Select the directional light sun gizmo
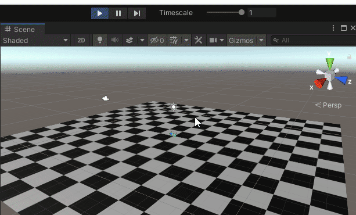 [174, 107]
